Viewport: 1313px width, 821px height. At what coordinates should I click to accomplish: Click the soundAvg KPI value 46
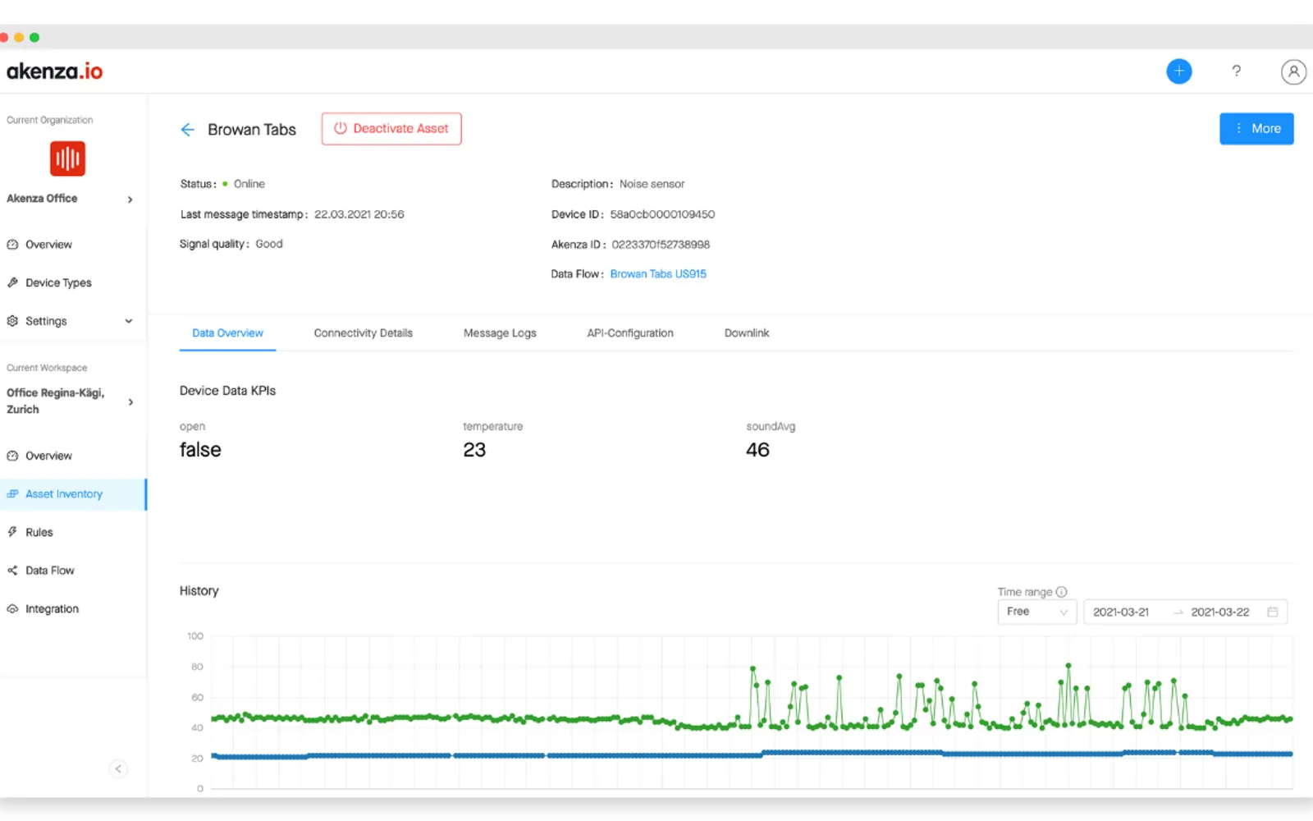(757, 450)
